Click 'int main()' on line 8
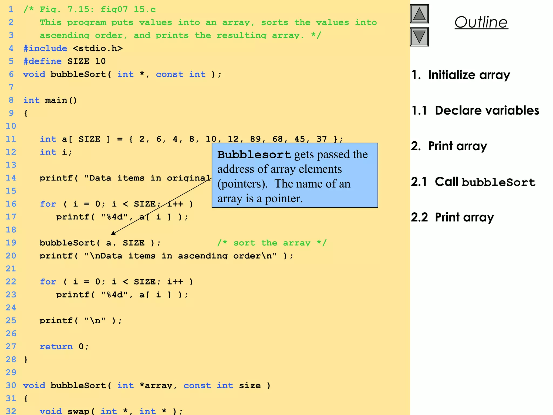 click(50, 100)
